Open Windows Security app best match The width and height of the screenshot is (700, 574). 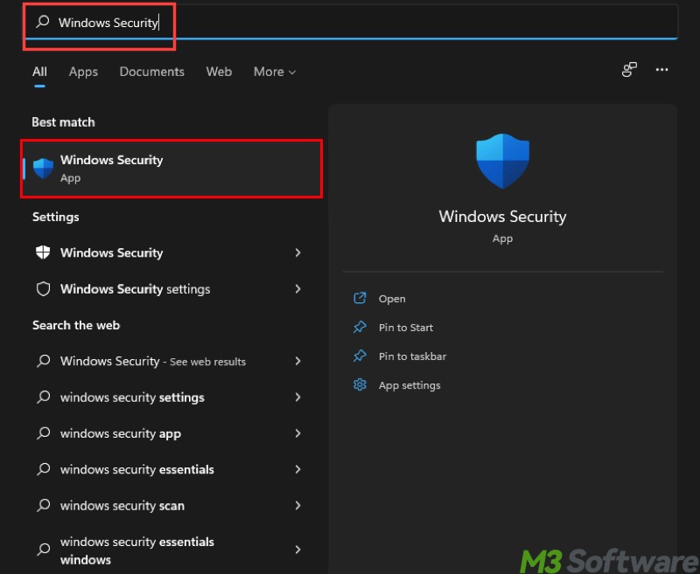tap(171, 169)
